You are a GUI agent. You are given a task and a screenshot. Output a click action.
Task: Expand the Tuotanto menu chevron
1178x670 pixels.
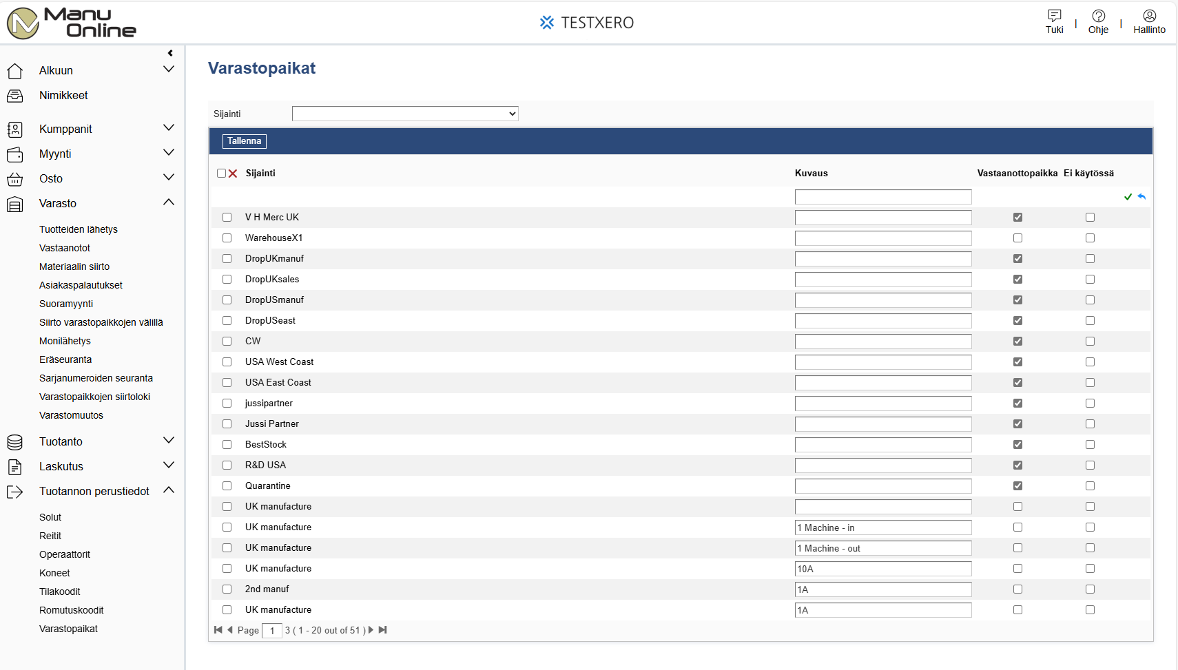169,441
